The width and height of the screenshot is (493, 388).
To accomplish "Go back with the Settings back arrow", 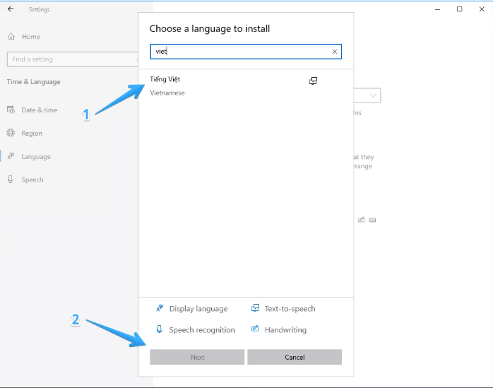I will (11, 9).
